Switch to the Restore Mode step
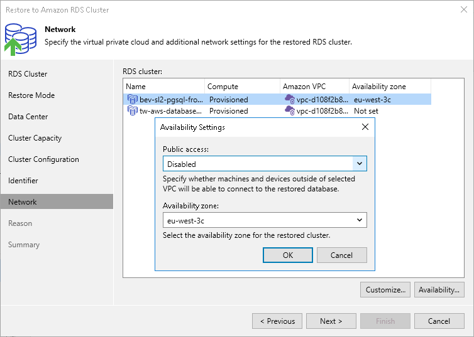This screenshot has width=474, height=337. pos(31,95)
